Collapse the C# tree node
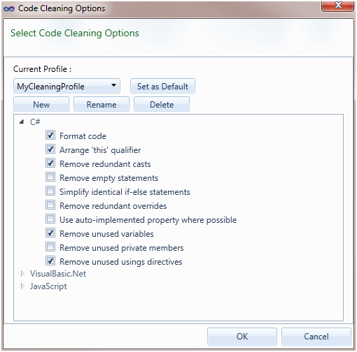This screenshot has width=357, height=352. click(x=22, y=122)
